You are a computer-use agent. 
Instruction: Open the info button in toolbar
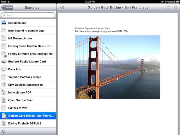tap(176, 7)
